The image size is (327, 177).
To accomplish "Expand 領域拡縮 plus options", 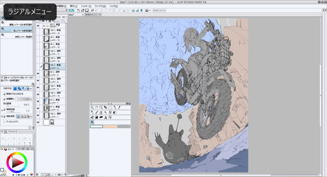I will 2,110.
